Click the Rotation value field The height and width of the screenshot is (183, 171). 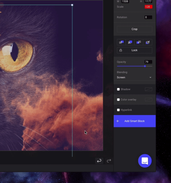pyautogui.click(x=148, y=17)
